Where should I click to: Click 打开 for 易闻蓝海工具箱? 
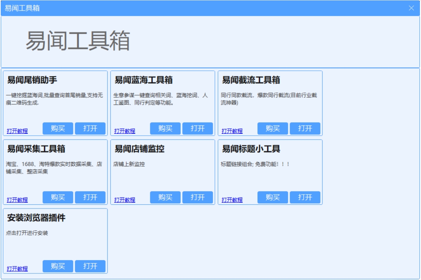click(x=197, y=128)
